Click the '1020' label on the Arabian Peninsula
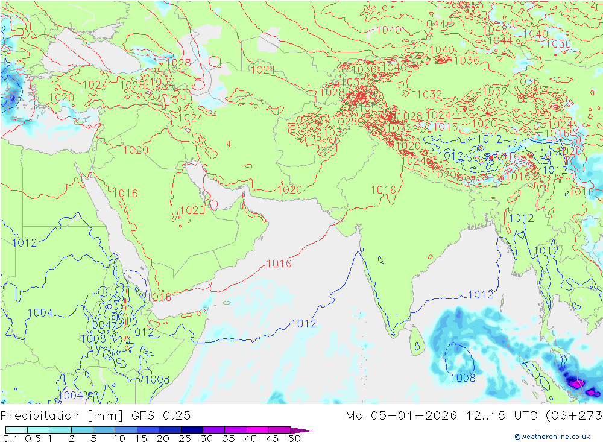 [x=192, y=210]
